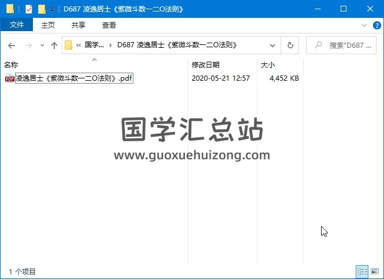Click the New Folder icon in title bar
384x279 pixels.
(42, 9)
